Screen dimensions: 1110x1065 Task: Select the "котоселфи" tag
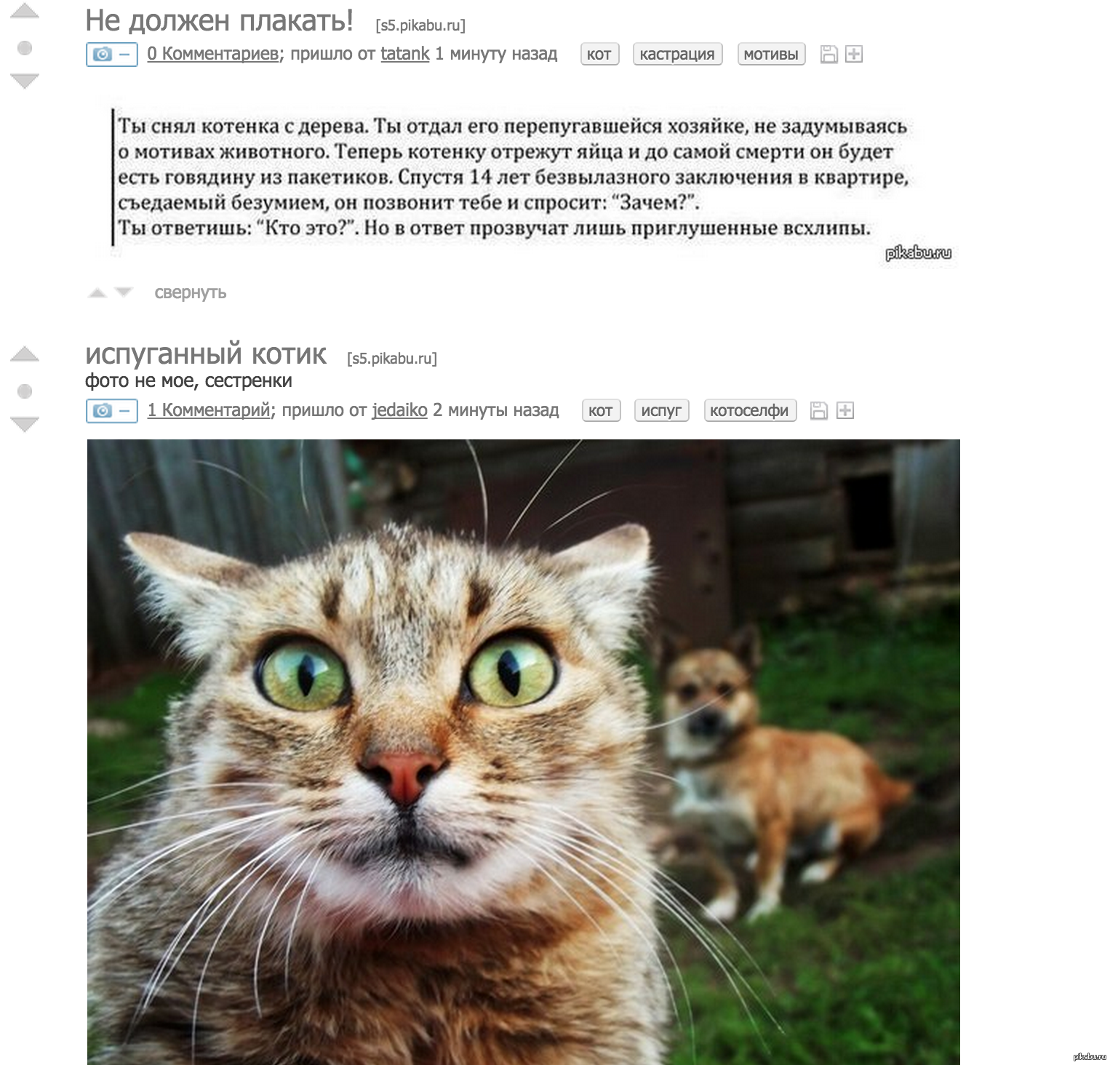pos(750,411)
